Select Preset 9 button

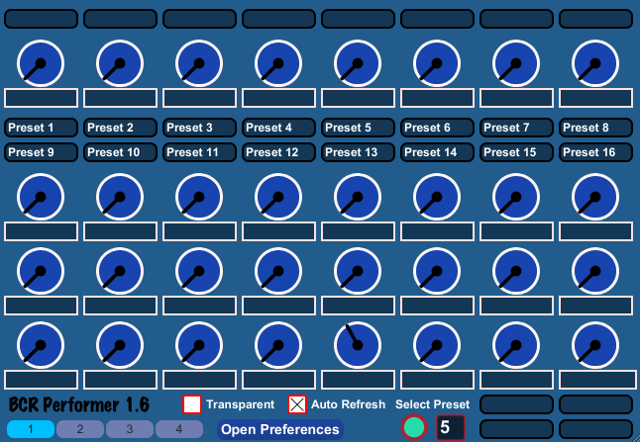[x=41, y=152]
